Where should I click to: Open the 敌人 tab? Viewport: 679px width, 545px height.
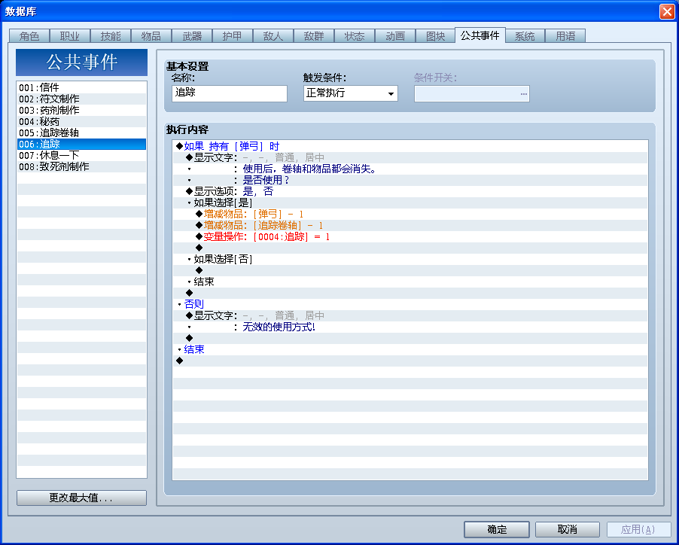(x=273, y=36)
